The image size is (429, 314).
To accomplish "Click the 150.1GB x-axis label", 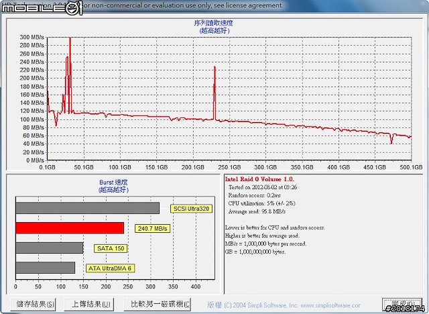I will pos(156,167).
